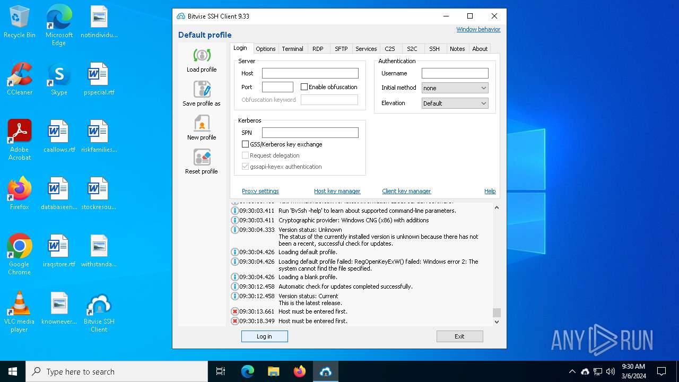Select riskfamilies desktop document
The height and width of the screenshot is (382, 679).
99,136
